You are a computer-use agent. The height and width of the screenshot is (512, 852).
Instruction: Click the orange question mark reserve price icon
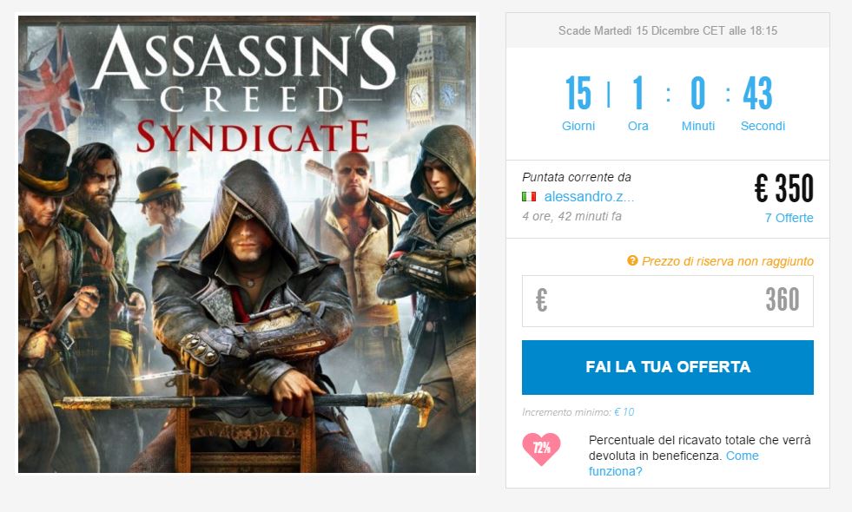[632, 260]
